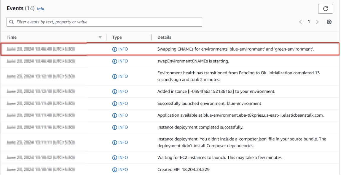Click the search magnifier icon in filter
Screen dimensions: 341x177
(x=11, y=22)
